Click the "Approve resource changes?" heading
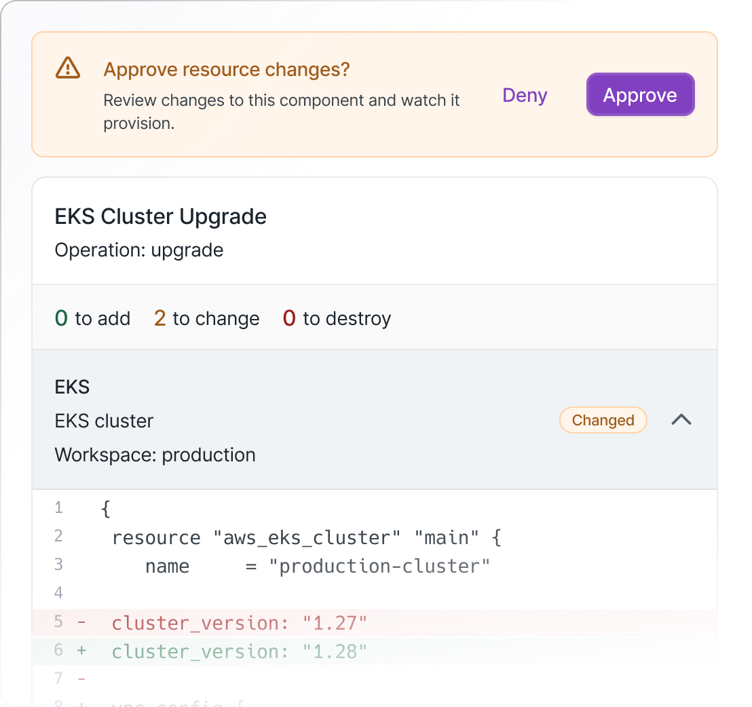 (227, 69)
